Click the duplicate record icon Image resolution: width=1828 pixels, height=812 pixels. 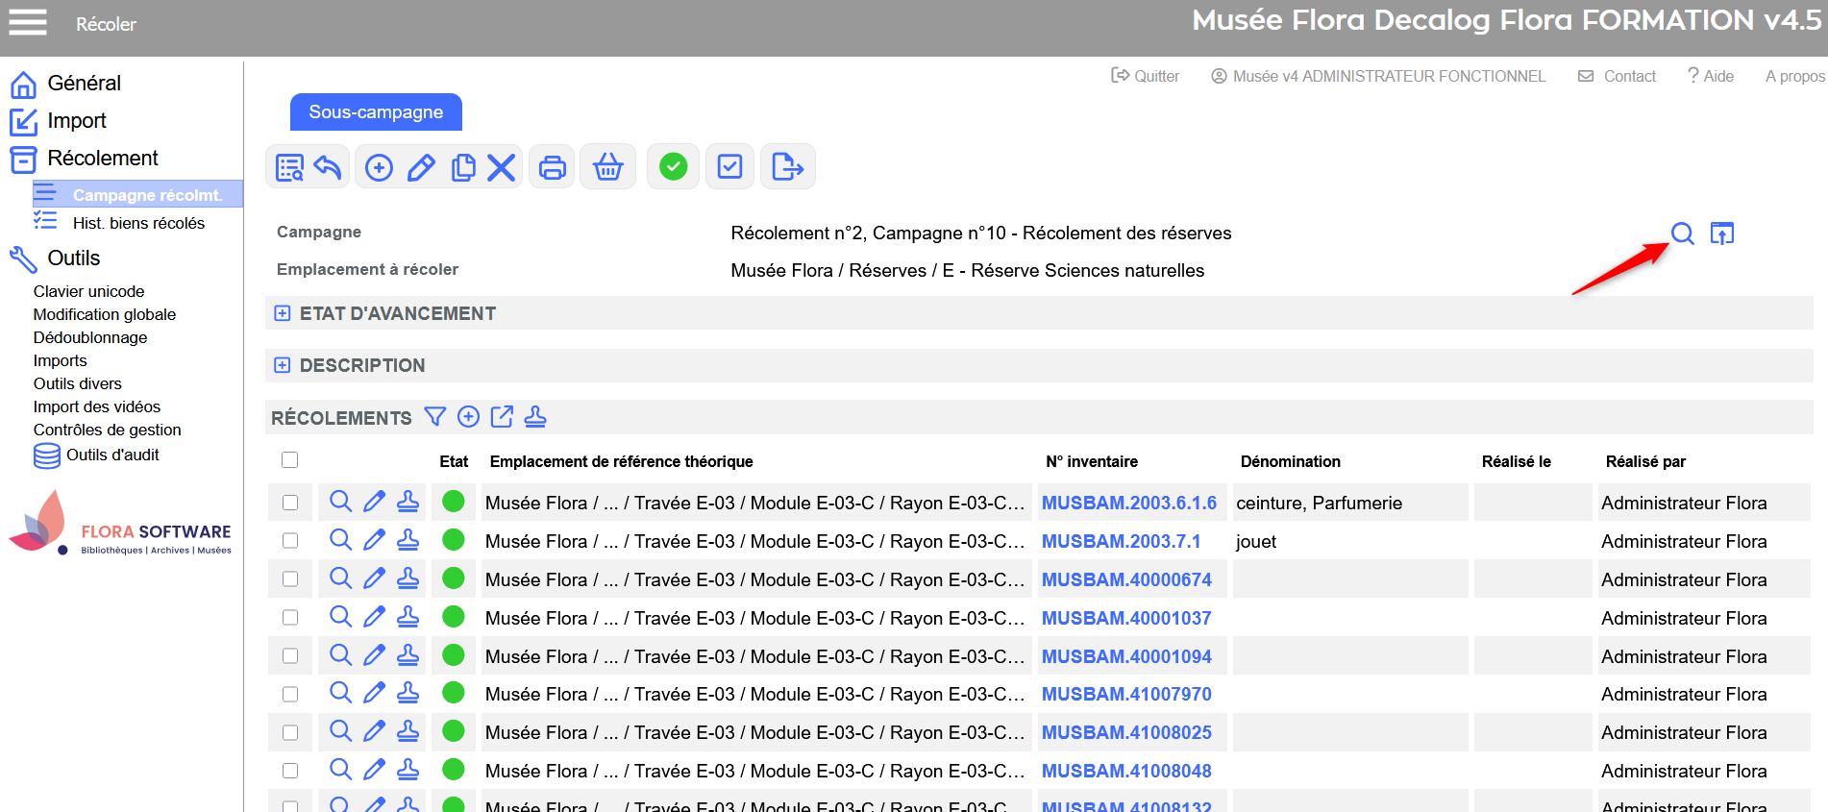tap(463, 167)
